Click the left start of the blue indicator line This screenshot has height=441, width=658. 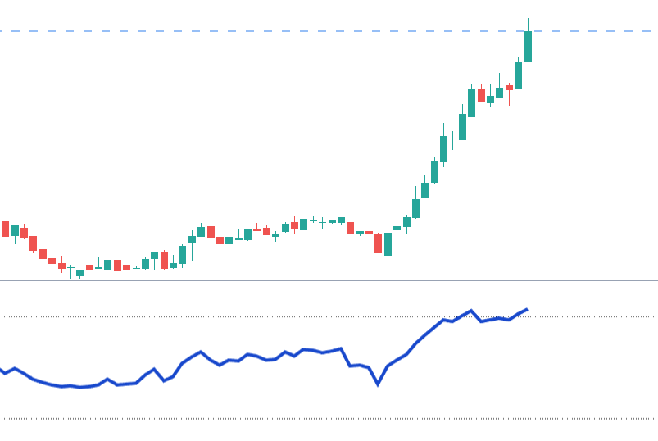pyautogui.click(x=2, y=371)
